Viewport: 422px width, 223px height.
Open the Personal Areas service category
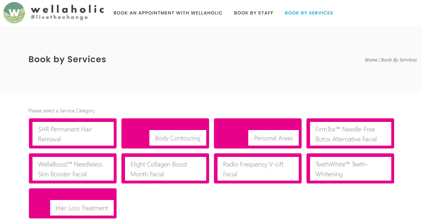[x=273, y=138]
